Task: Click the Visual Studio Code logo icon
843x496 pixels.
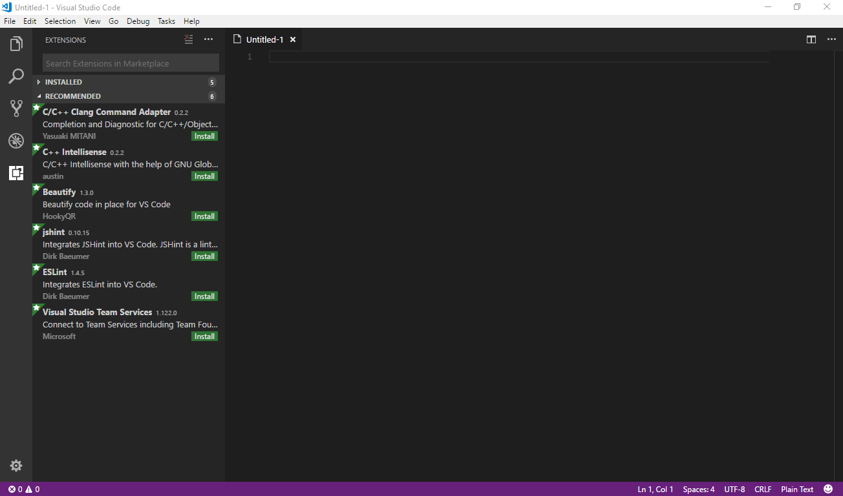Action: [7, 7]
